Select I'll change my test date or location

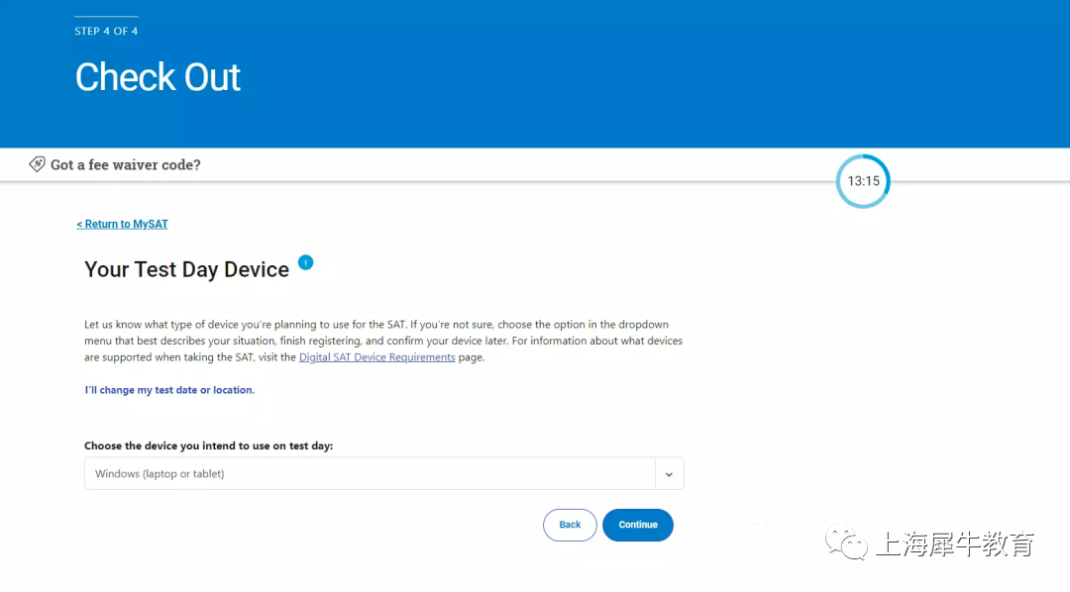[169, 390]
